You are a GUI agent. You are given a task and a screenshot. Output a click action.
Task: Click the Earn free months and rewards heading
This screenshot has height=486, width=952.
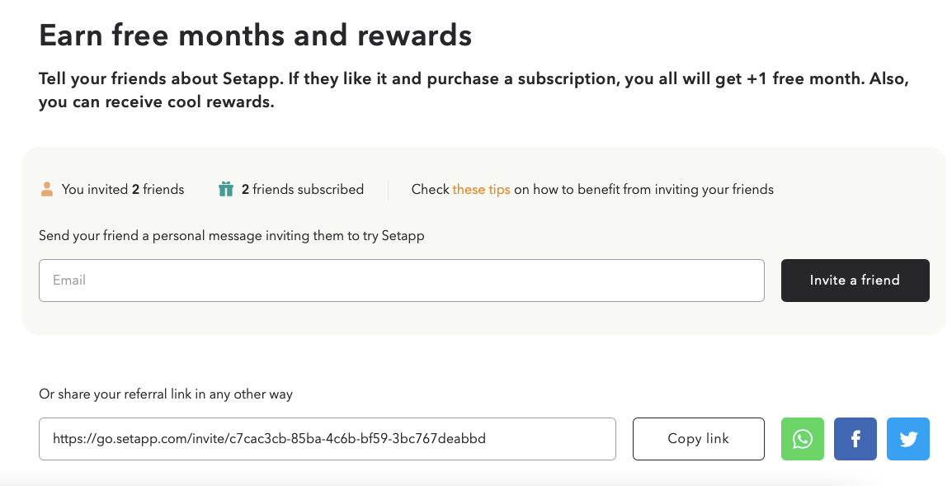click(254, 34)
